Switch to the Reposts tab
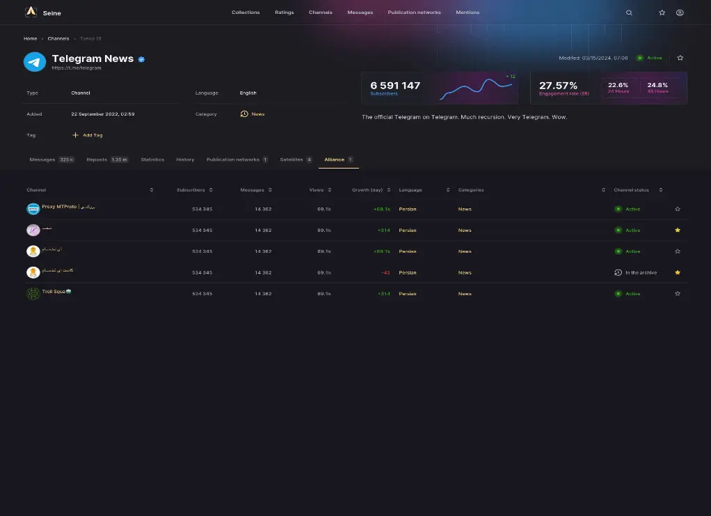The width and height of the screenshot is (711, 516). pos(107,159)
